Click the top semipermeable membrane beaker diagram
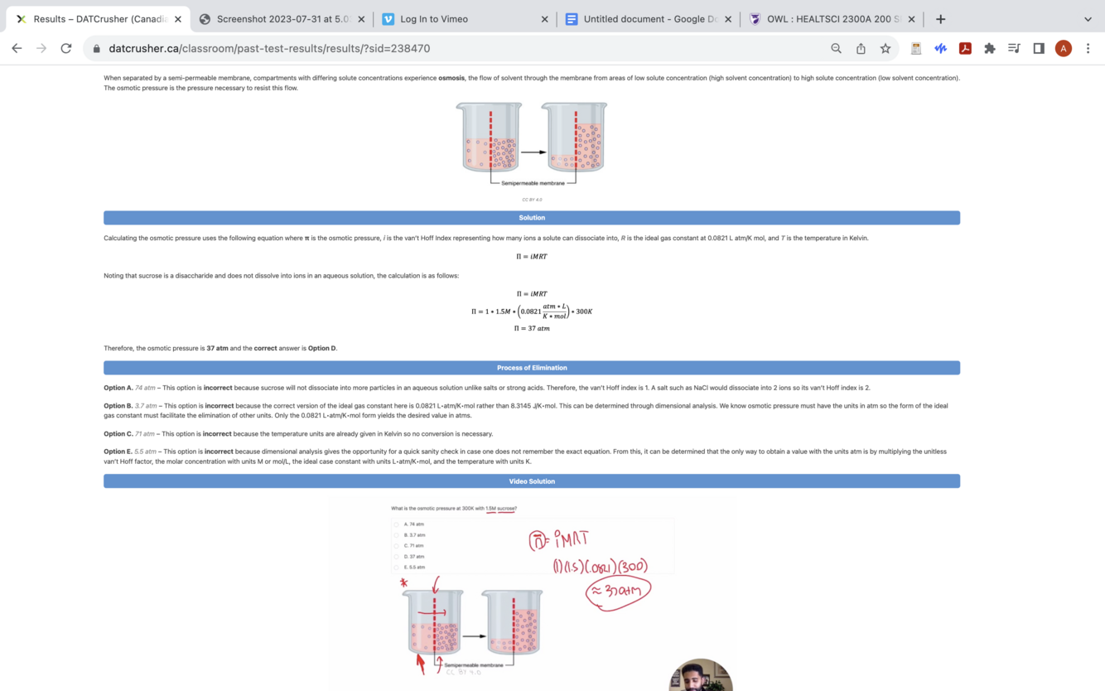 (x=532, y=144)
